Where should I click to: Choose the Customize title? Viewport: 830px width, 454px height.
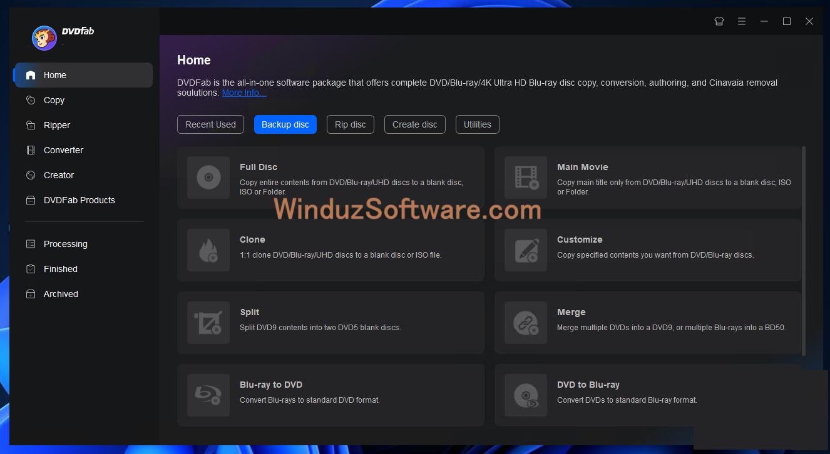coord(580,240)
